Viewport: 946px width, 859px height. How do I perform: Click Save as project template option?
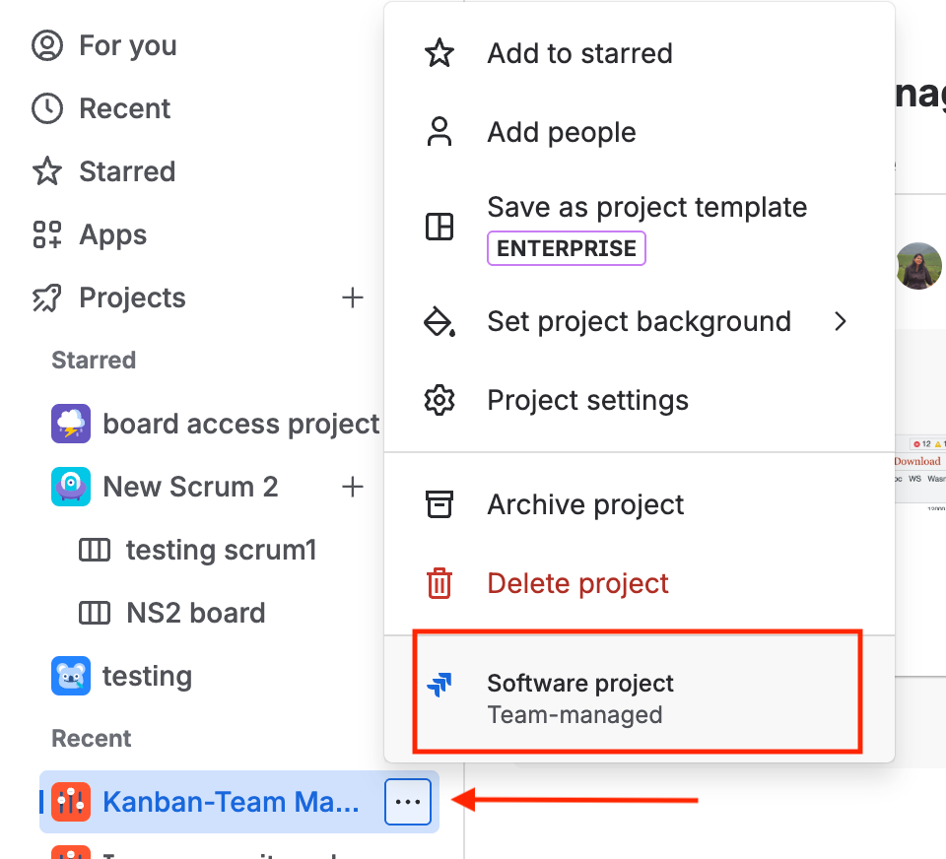point(640,228)
